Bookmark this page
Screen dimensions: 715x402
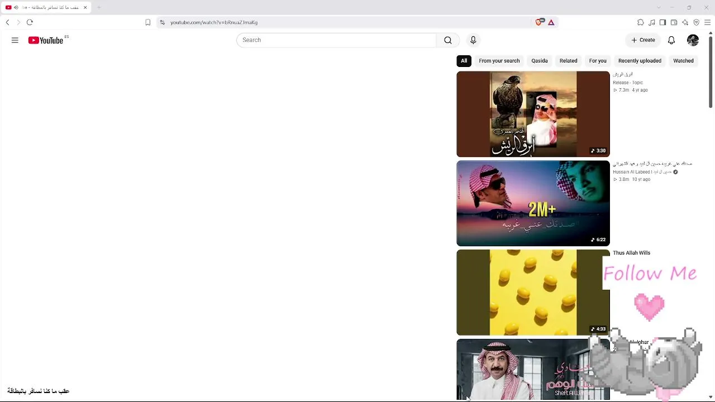(x=147, y=22)
